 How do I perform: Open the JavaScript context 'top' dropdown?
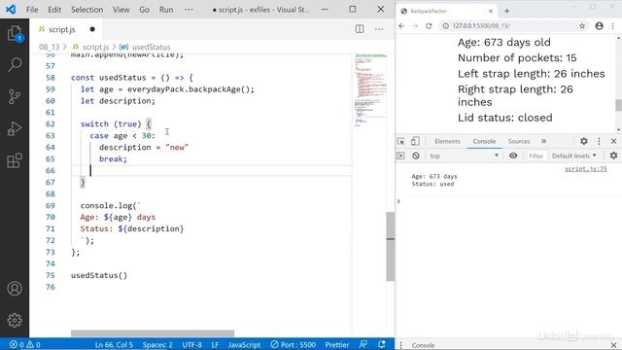click(x=465, y=156)
